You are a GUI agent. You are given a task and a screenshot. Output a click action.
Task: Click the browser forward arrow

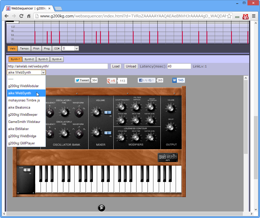[x=14, y=16]
